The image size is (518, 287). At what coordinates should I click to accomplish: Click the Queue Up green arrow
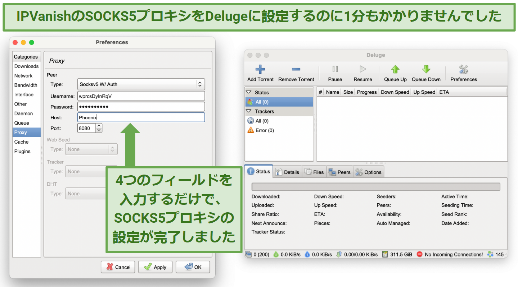pos(395,69)
